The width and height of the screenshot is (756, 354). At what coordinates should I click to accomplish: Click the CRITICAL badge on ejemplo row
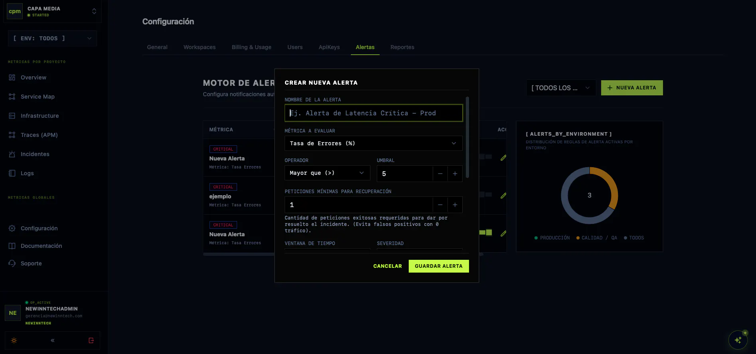[x=223, y=187]
